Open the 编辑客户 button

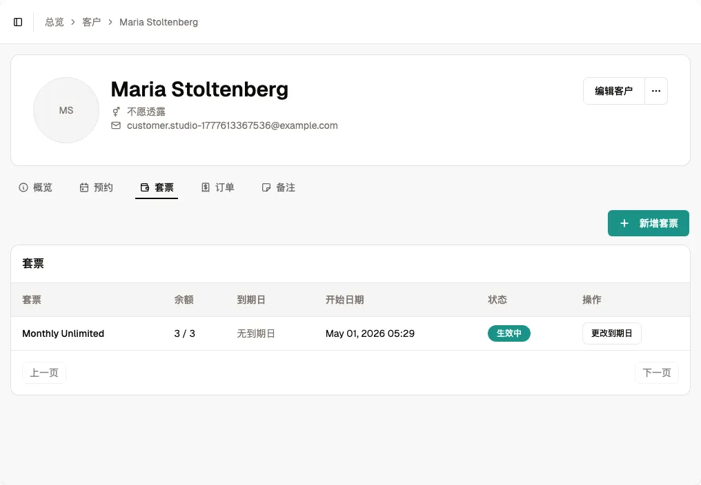click(x=614, y=91)
